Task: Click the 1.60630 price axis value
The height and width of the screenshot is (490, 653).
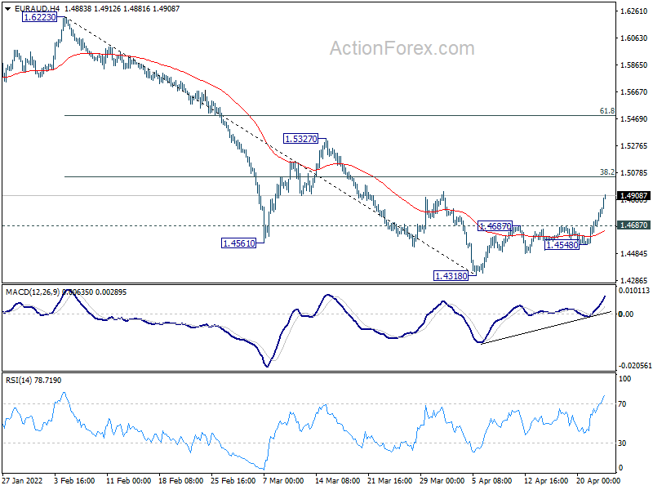Action: [x=634, y=38]
